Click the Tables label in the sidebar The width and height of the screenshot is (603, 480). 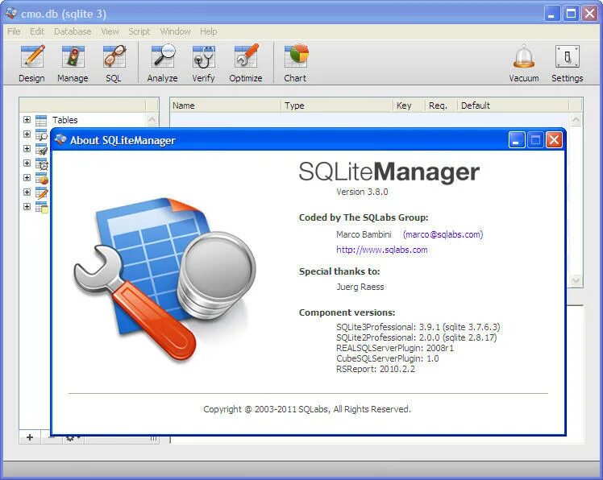65,120
